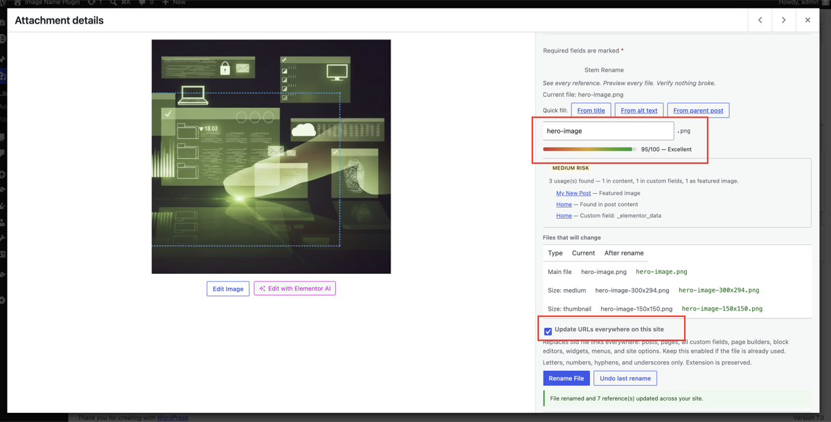This screenshot has height=422, width=831.
Task: Go to the next attachment using the right arrow
Action: pos(783,20)
